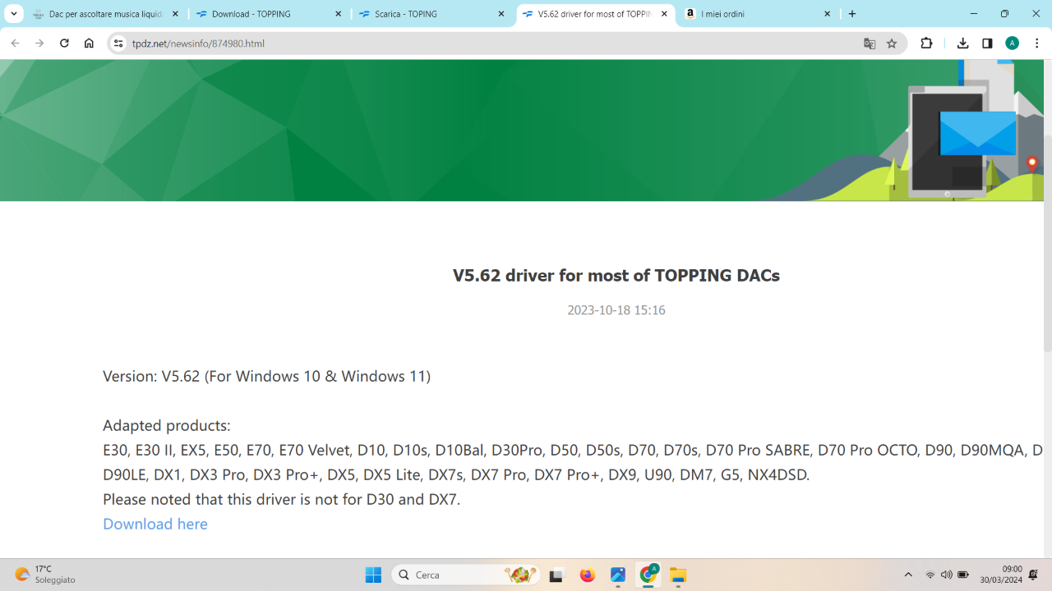Close the 'Scarica - TOPING' tab
This screenshot has height=591, width=1052.
[x=501, y=14]
